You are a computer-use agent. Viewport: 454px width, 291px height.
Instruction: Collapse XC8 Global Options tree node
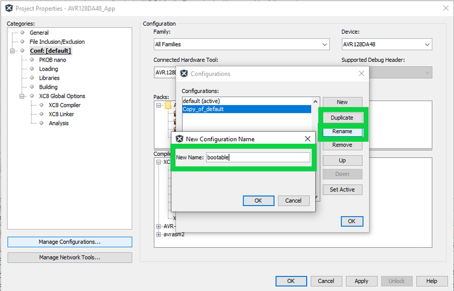point(22,96)
